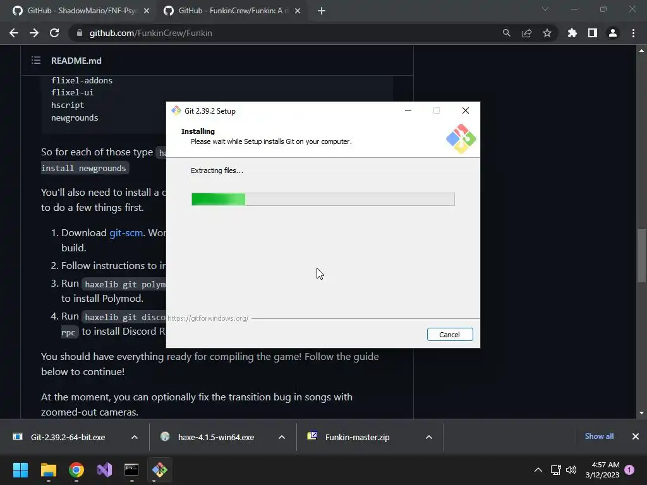Click the scrollbar up arrow
The width and height of the screenshot is (647, 485).
(641, 51)
